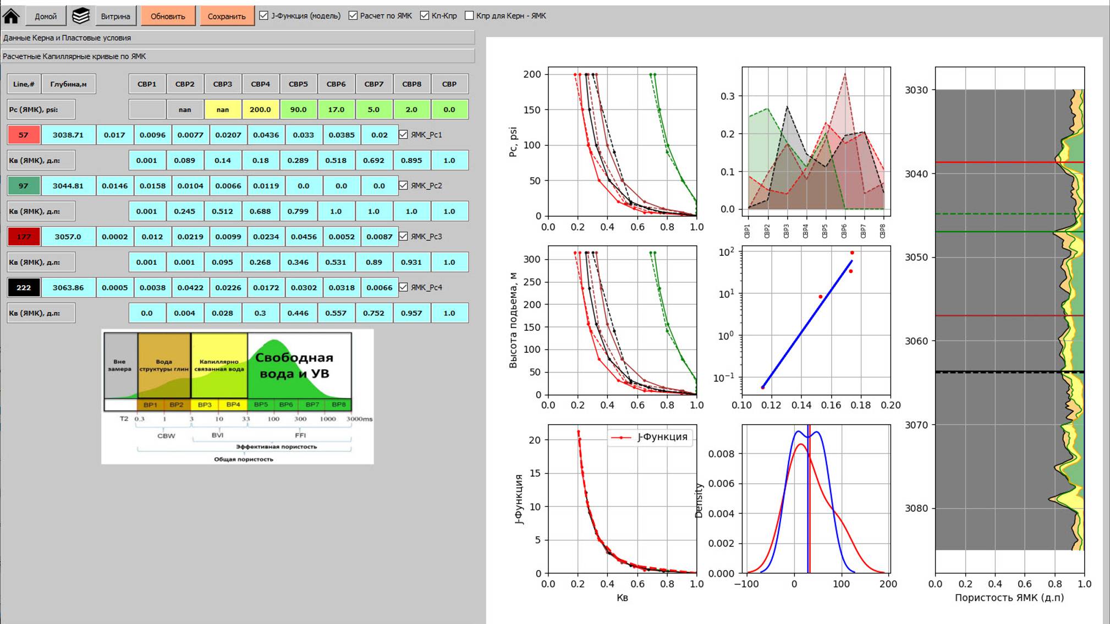
Task: Select the black line 222 color swatch
Action: coord(24,288)
